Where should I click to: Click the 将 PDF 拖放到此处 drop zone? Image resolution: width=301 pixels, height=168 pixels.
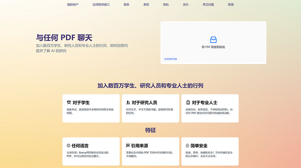pos(213,42)
